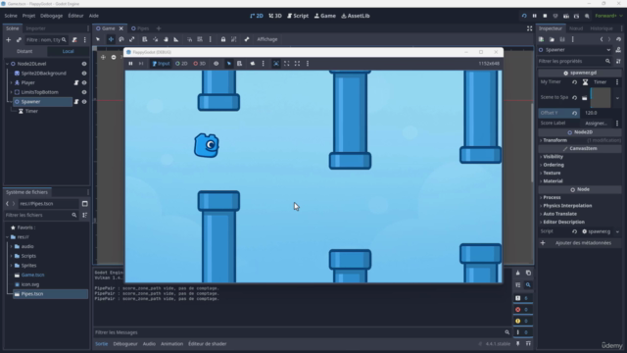Open the Projet menu

coord(28,16)
